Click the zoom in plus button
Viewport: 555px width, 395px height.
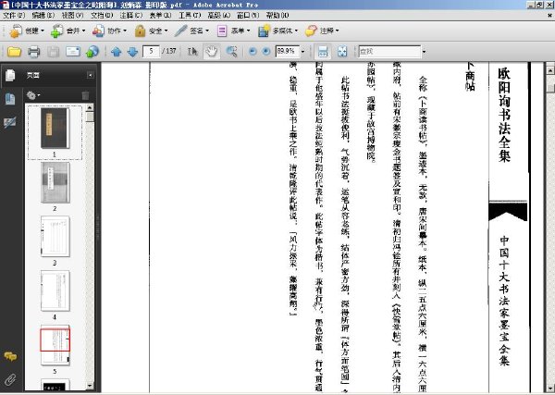[266, 51]
